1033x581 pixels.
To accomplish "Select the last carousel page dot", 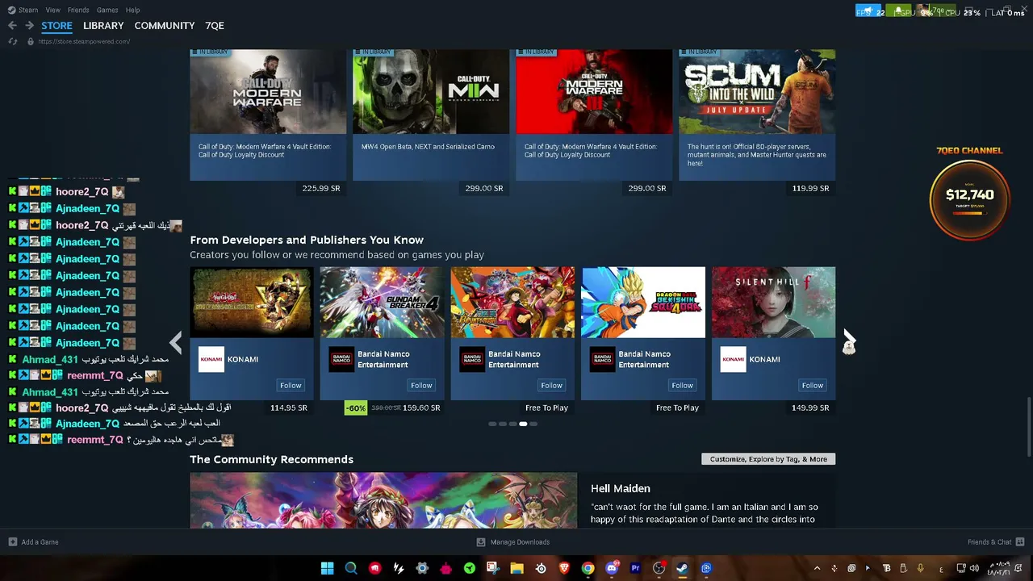I will 533,424.
